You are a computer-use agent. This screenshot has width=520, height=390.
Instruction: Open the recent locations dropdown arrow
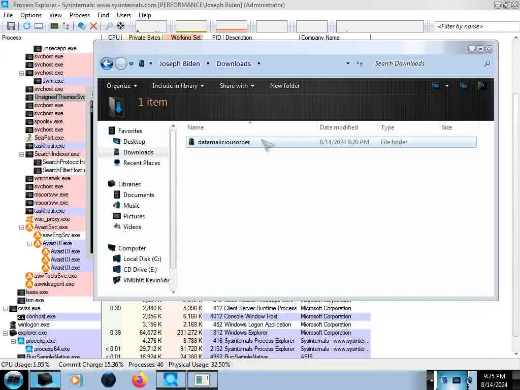click(132, 63)
